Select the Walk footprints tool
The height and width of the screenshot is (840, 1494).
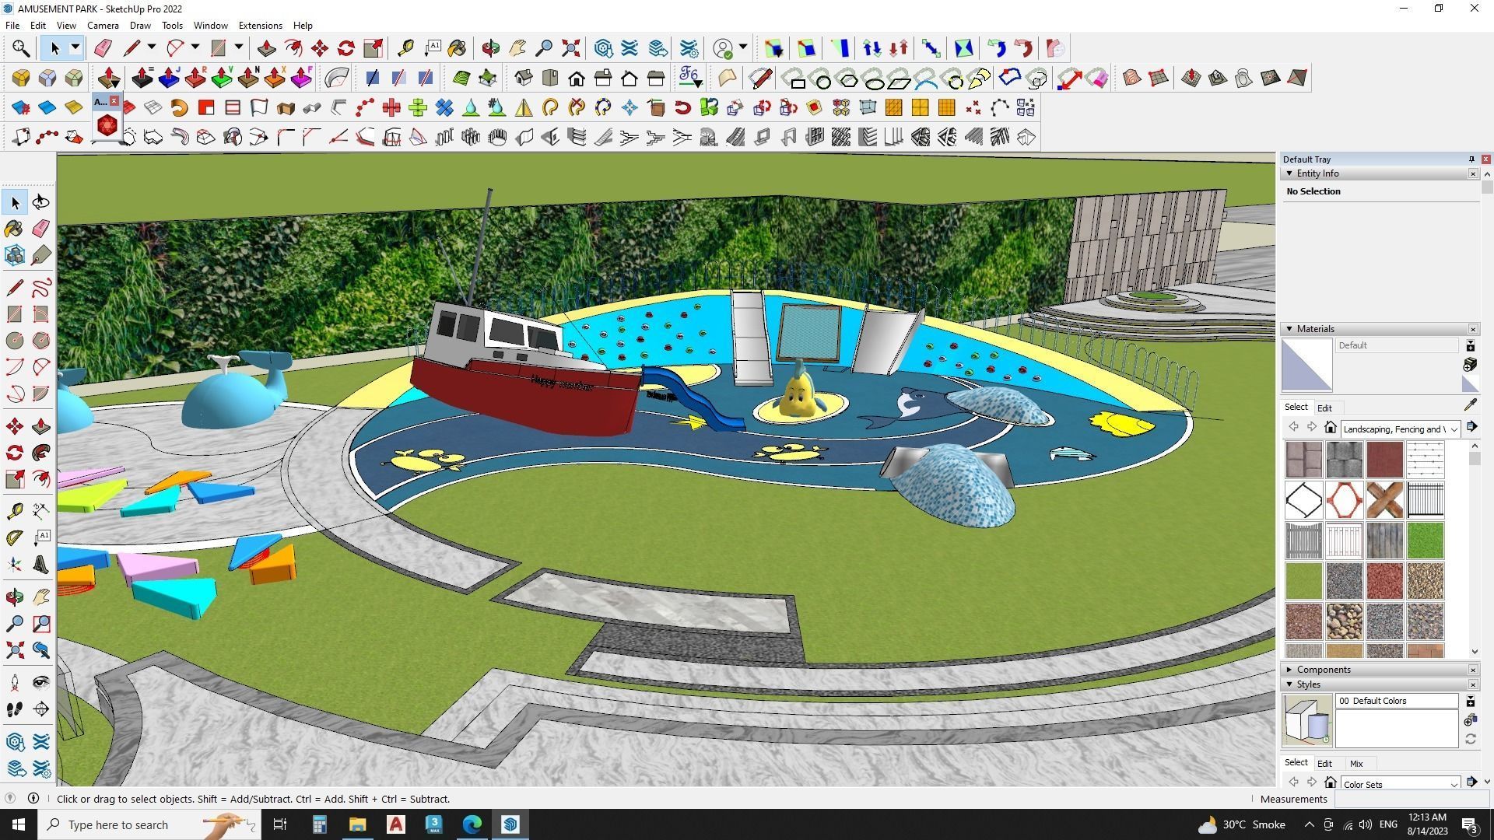click(x=15, y=709)
